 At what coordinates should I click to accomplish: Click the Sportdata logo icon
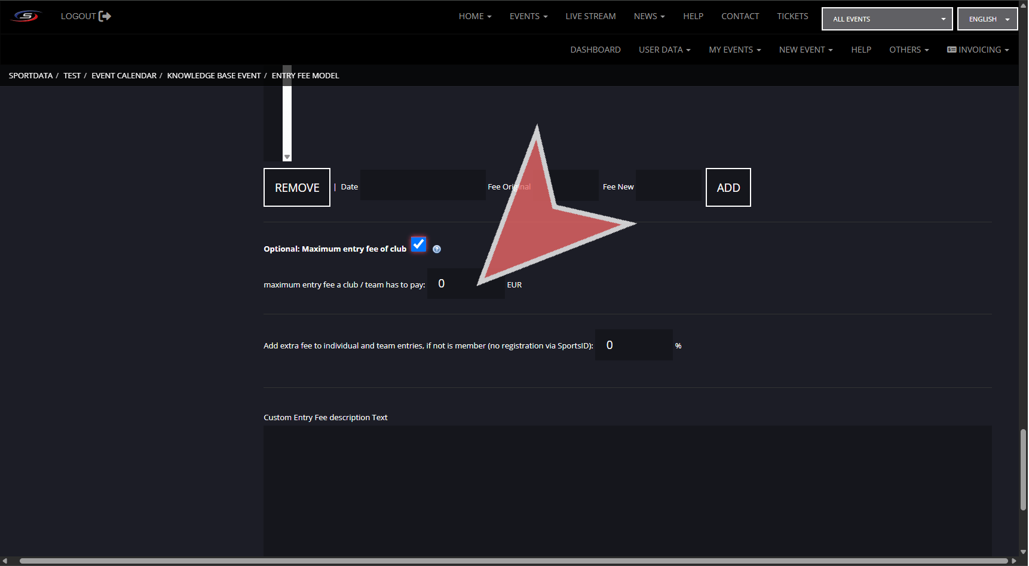coord(26,16)
